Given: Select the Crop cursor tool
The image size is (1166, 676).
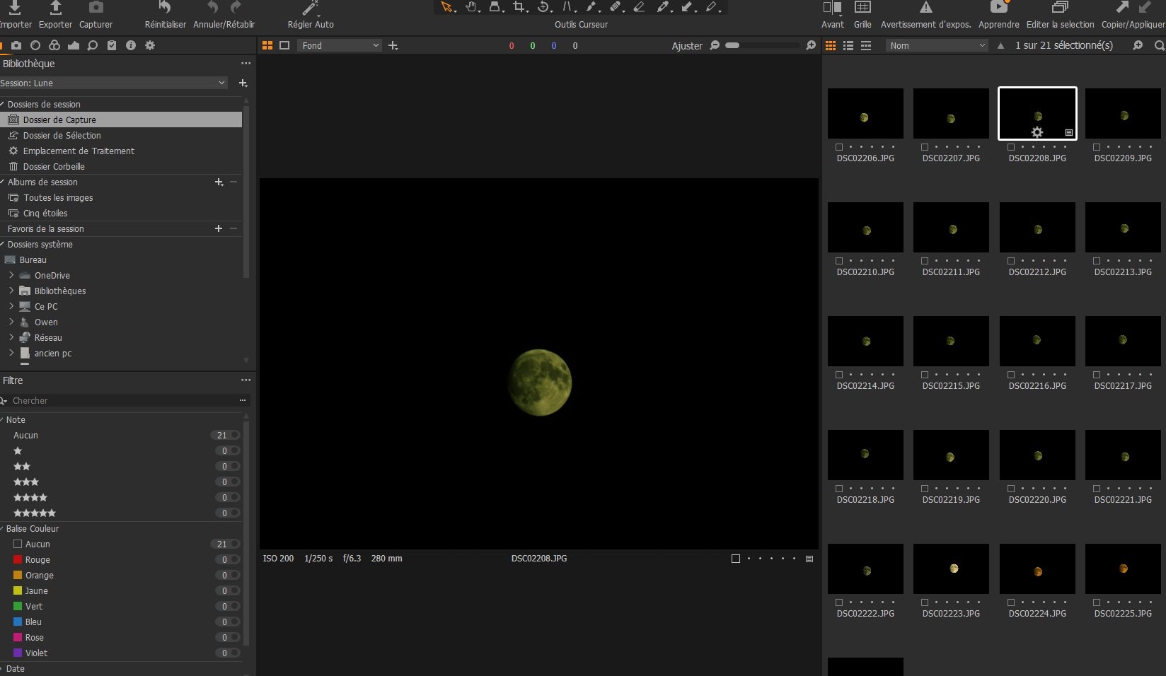Looking at the screenshot, I should pos(519,7).
